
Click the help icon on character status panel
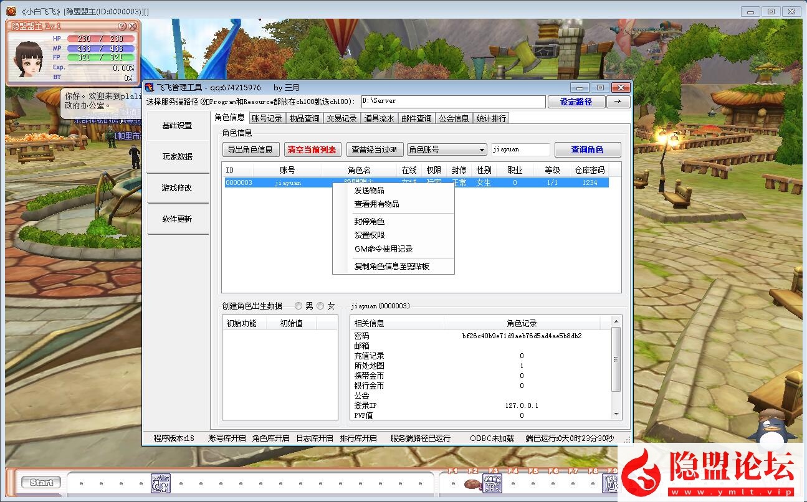tap(122, 26)
